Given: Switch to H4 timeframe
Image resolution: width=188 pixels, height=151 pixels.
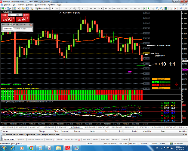Looking at the screenshot, I should (x=126, y=8).
